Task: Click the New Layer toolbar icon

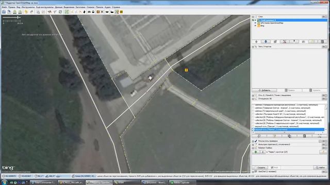Action: coord(4,12)
